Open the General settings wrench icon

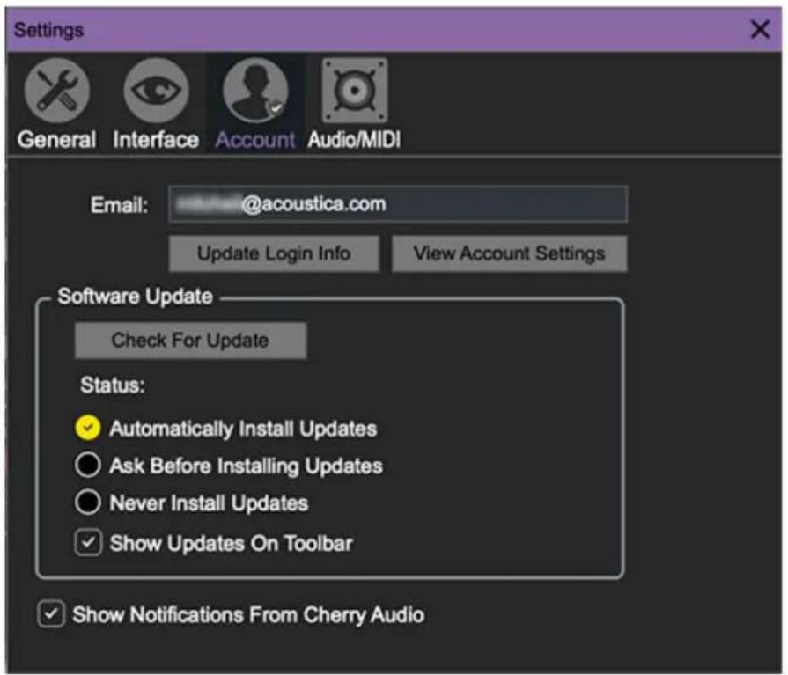click(56, 91)
